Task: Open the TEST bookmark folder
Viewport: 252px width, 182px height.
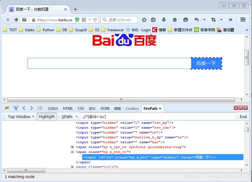Action: point(10,30)
